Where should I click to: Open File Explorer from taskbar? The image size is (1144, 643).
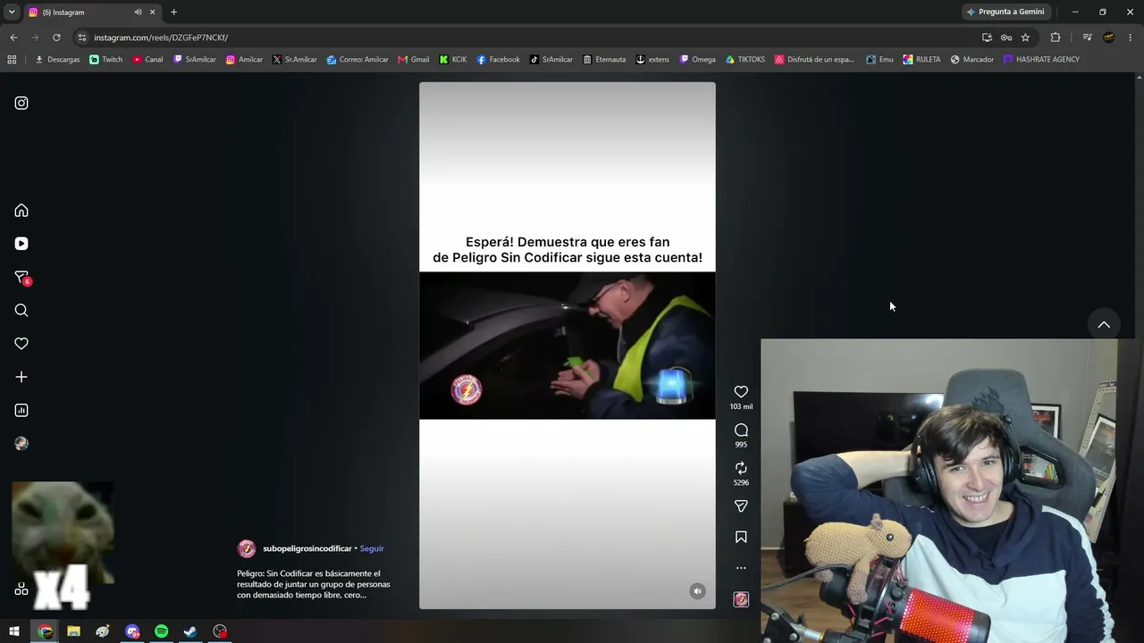[73, 631]
